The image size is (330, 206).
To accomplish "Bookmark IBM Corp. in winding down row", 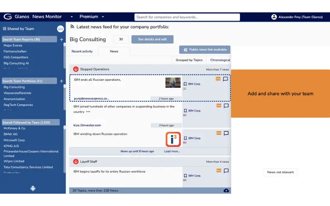I will (x=185, y=138).
